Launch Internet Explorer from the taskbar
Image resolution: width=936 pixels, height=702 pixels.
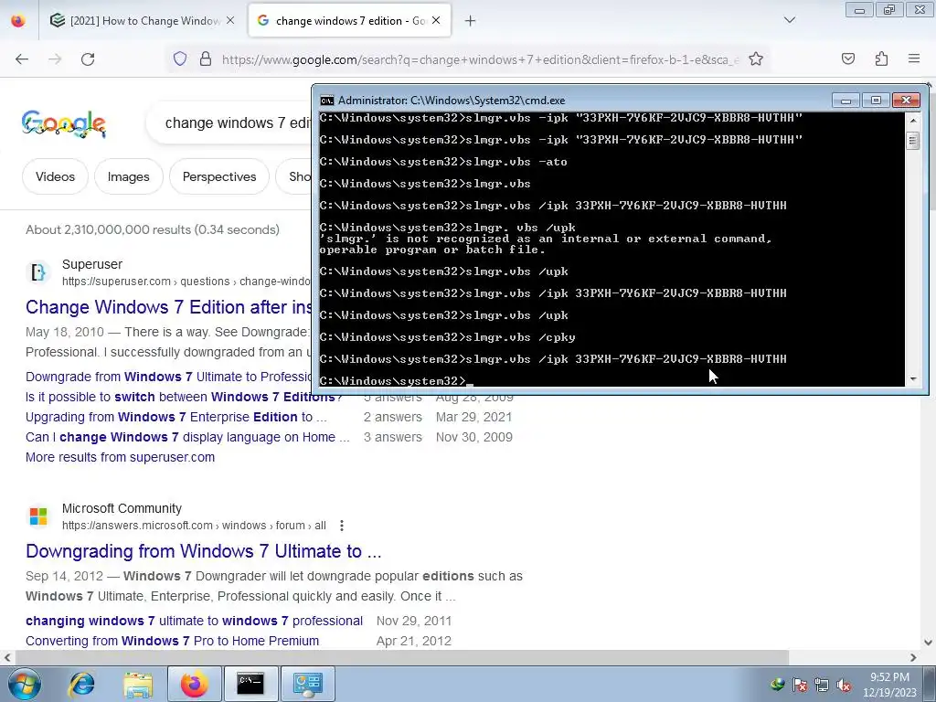(x=81, y=684)
